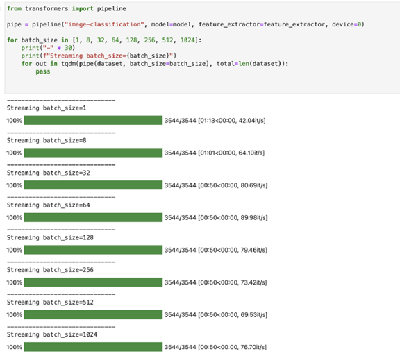The height and width of the screenshot is (356, 400).
Task: Click the batch_size=32 progress bar
Action: [93, 185]
